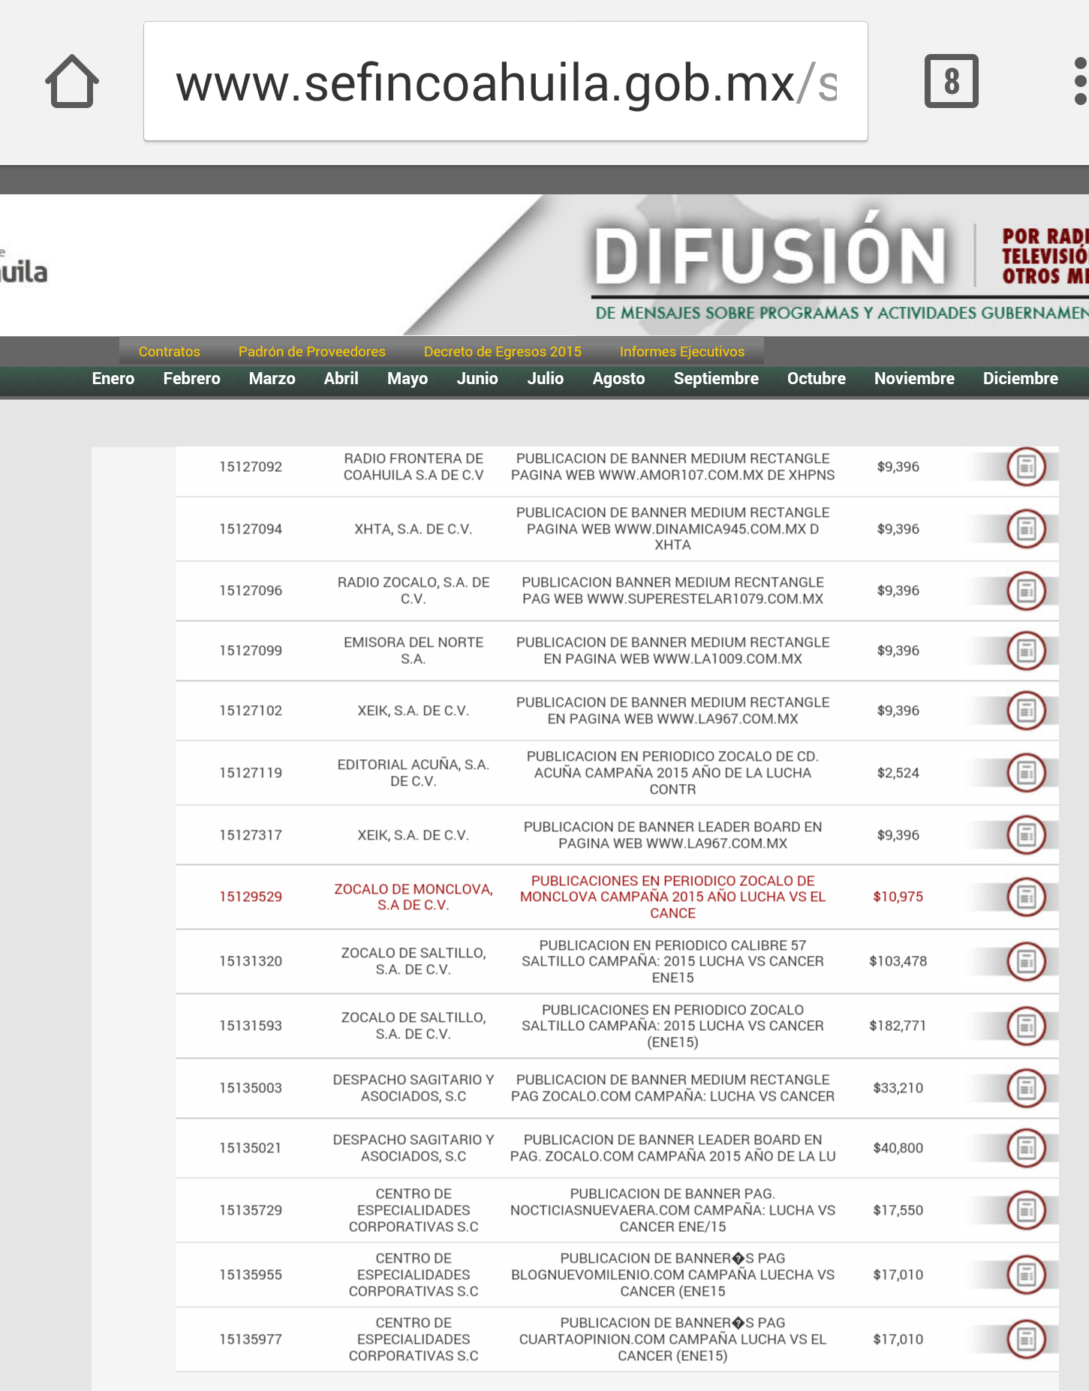Open the browser three-dot overflow menu

point(1079,81)
